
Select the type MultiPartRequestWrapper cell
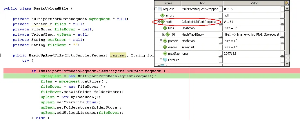tap(200, 9)
